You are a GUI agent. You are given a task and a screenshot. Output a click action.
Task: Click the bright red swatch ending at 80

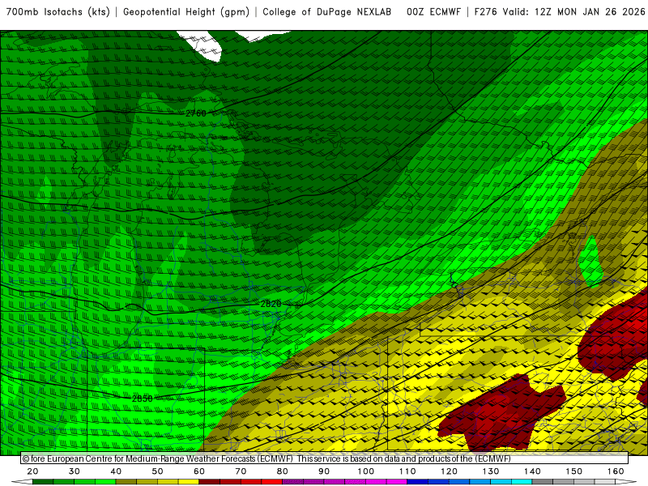click(x=272, y=482)
